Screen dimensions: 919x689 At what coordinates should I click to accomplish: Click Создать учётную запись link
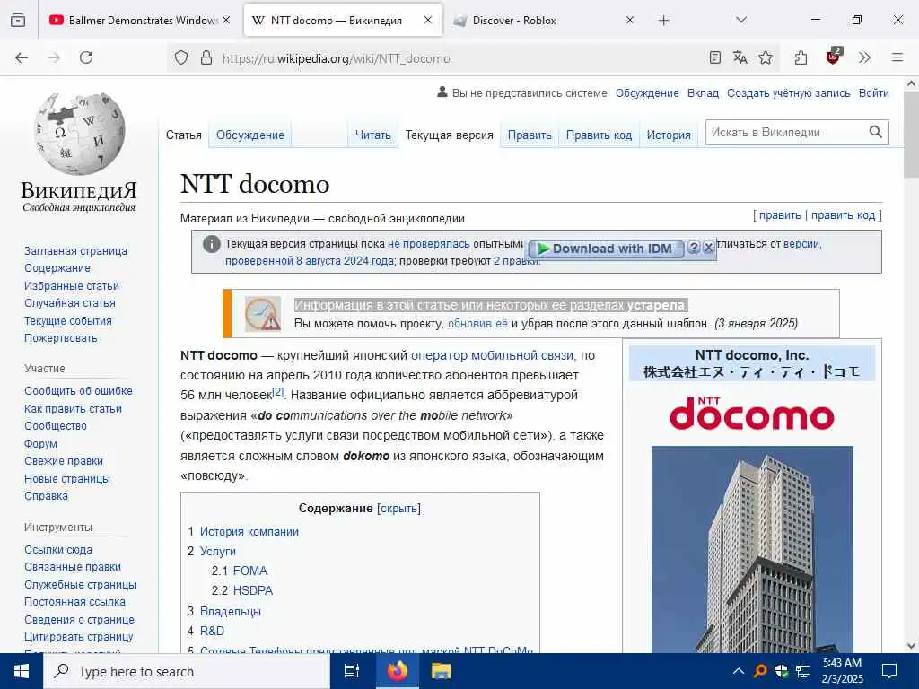point(788,92)
